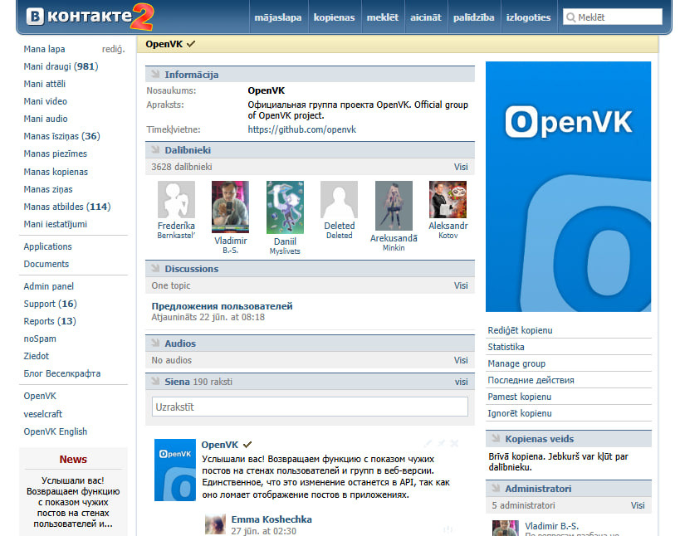
Task: Open the large OpenVK group cover image
Action: [568, 187]
